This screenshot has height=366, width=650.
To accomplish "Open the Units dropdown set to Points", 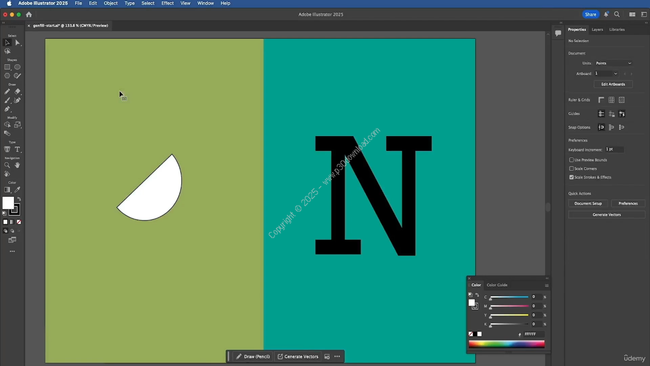I will tap(613, 63).
